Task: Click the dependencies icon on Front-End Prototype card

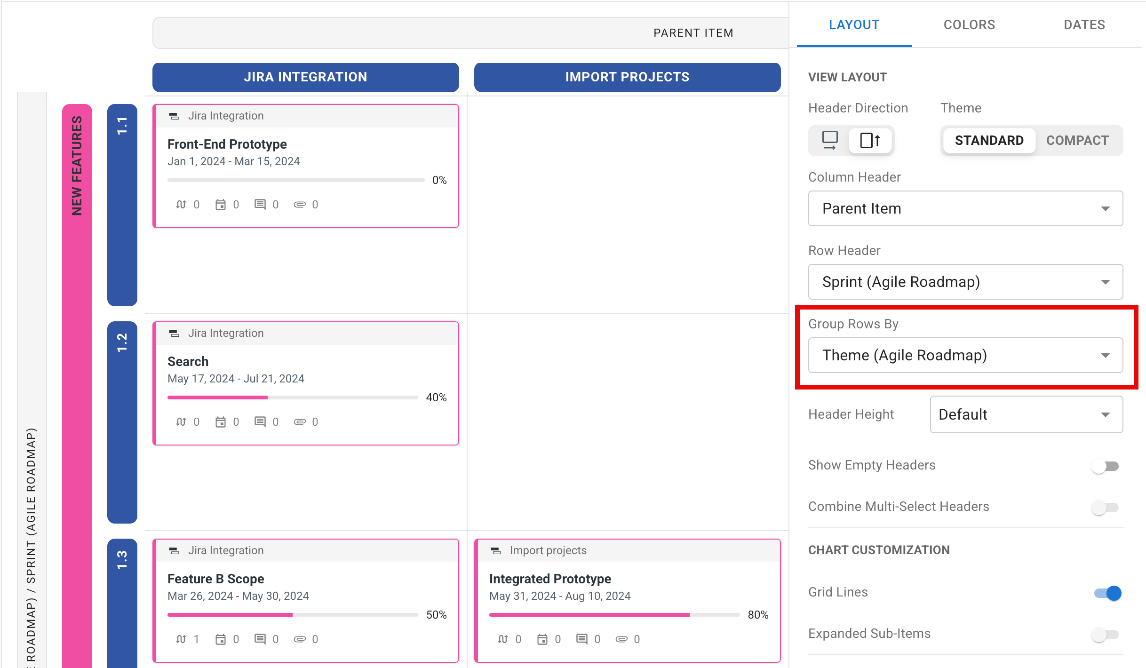Action: pos(180,204)
